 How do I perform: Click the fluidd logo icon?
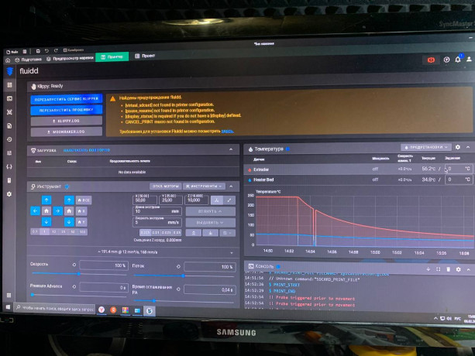[x=9, y=70]
